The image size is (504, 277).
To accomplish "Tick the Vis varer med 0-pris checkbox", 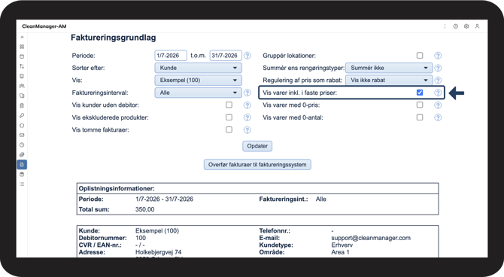I will pyautogui.click(x=420, y=105).
